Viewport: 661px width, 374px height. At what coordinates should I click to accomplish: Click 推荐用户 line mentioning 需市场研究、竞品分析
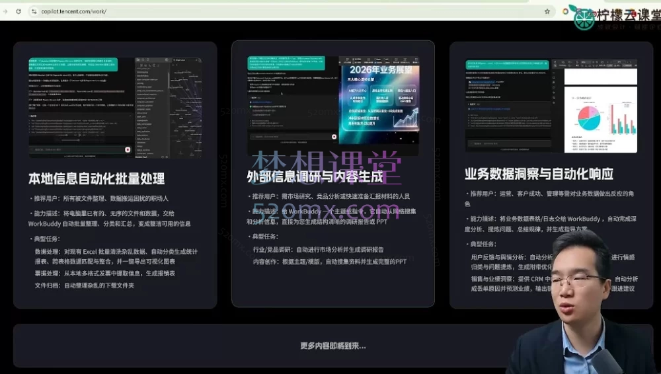[329, 196]
